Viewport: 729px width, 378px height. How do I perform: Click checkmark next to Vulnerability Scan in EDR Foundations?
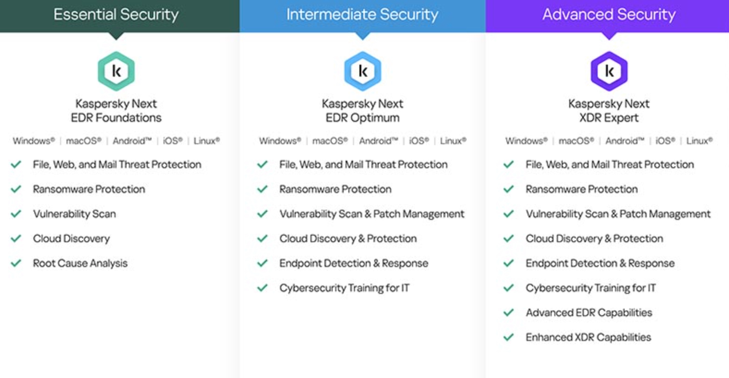point(16,214)
